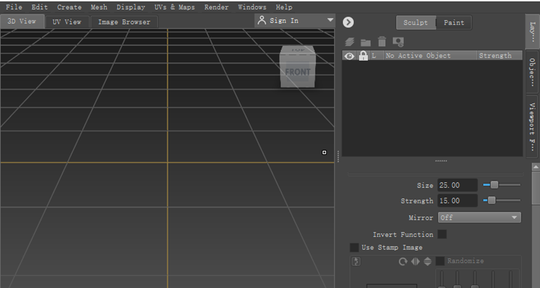Viewport: 540px width, 288px height.
Task: Click the Size slider handle
Action: click(x=494, y=185)
